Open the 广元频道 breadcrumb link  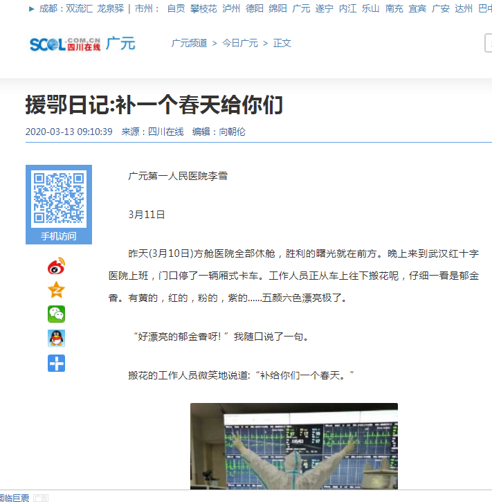click(190, 43)
